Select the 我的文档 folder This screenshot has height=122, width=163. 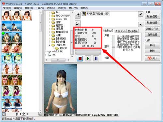click(x=59, y=38)
